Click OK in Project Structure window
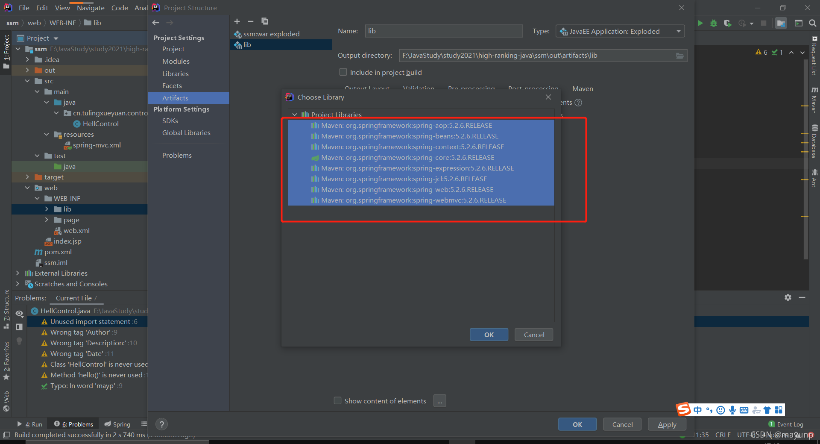 tap(577, 424)
